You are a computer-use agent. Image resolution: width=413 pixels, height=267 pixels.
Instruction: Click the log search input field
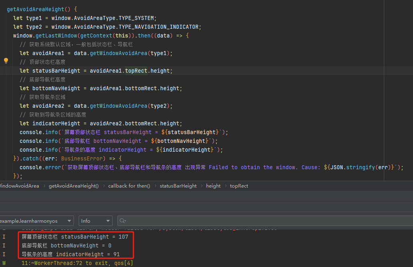tap(265, 221)
